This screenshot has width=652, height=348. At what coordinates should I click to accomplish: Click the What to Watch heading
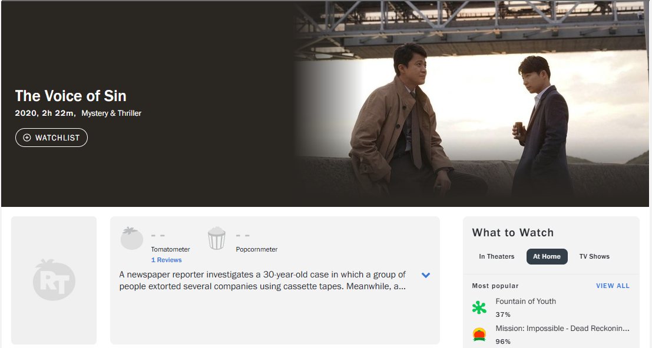pyautogui.click(x=512, y=233)
